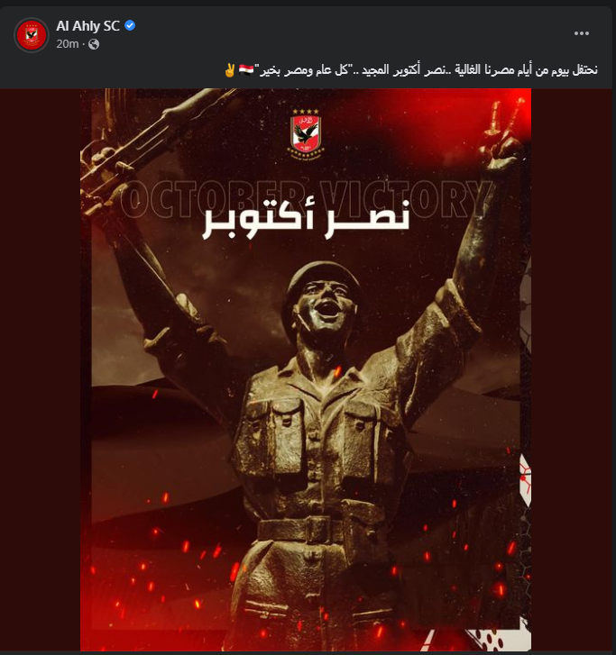The width and height of the screenshot is (616, 655).
Task: Open the Al Ahly SC page name link
Action: pos(87,26)
